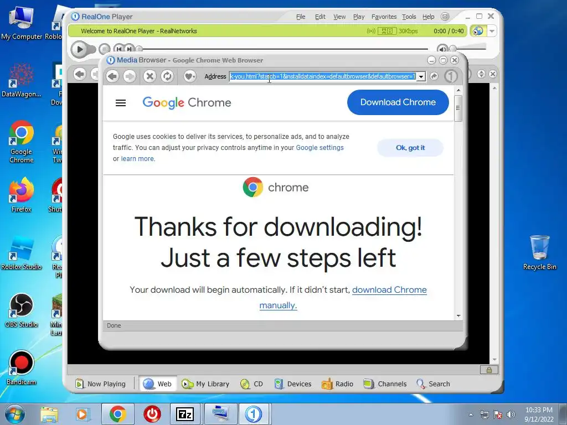This screenshot has height=425, width=567.
Task: Open the Tools menu
Action: click(409, 17)
